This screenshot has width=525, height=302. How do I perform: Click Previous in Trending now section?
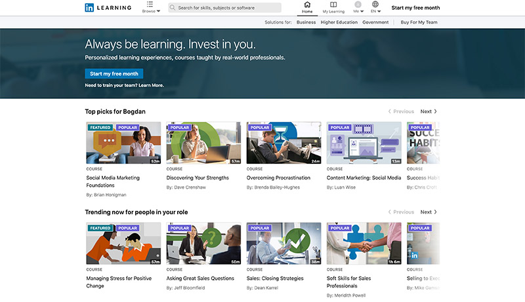401,212
